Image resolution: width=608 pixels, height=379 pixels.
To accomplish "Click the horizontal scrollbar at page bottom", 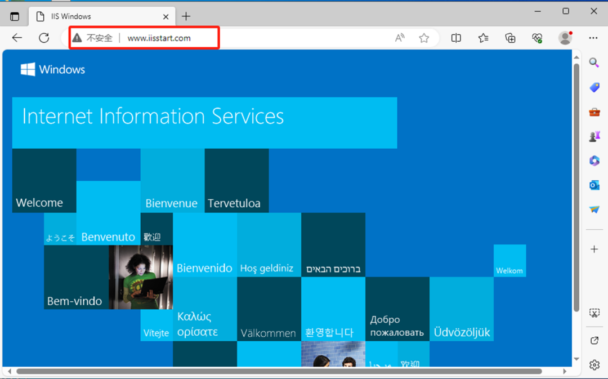I will pos(279,372).
